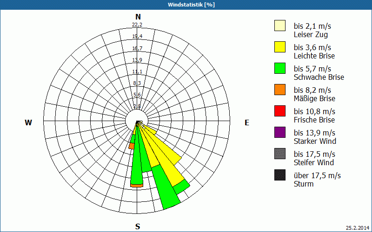
Task: Click the '16,7' ring scale value
Action: [137, 48]
